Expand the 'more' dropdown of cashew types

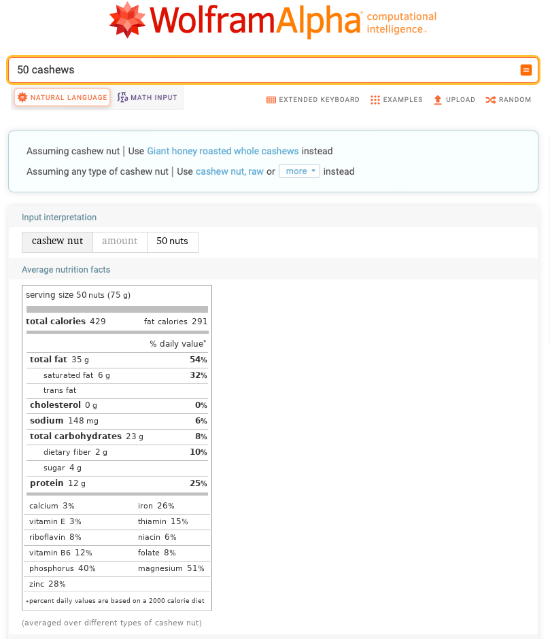(299, 171)
